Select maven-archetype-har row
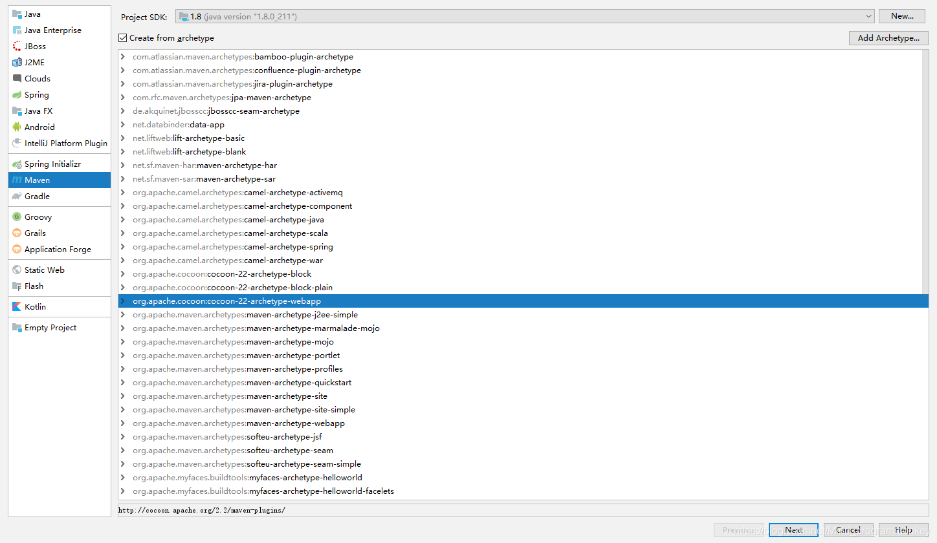This screenshot has height=543, width=937. click(520, 165)
